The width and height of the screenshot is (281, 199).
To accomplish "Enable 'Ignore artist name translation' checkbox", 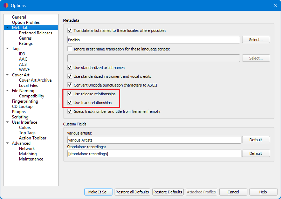I will tap(70, 49).
